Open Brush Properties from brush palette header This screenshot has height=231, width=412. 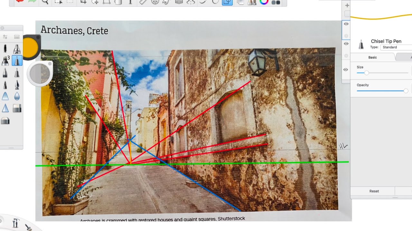click(x=5, y=37)
